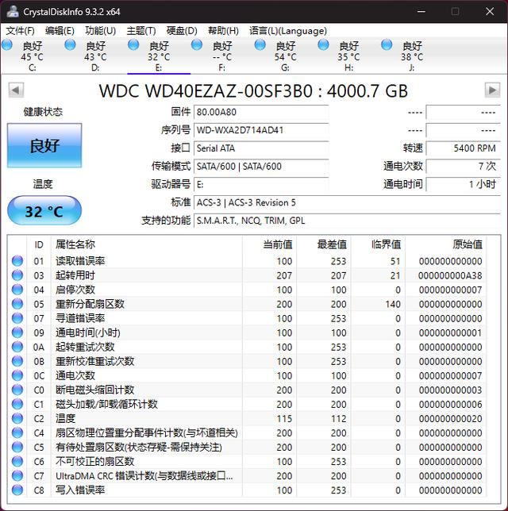Open the 语言(L)(Language) menu
The width and height of the screenshot is (508, 511).
pyautogui.click(x=287, y=30)
